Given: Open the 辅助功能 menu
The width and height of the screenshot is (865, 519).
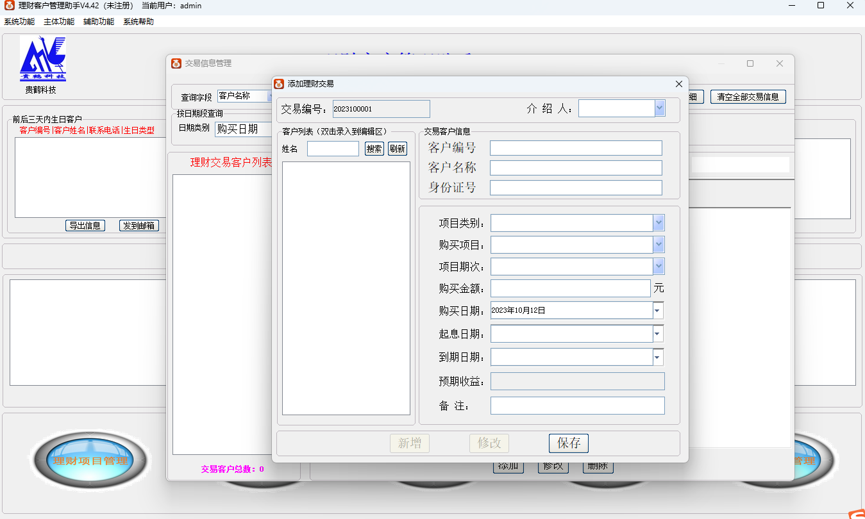Looking at the screenshot, I should click(99, 22).
